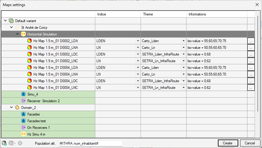This screenshot has width=262, height=148.
Task: Click the Horizontal Simulation label
Action: (42, 34)
